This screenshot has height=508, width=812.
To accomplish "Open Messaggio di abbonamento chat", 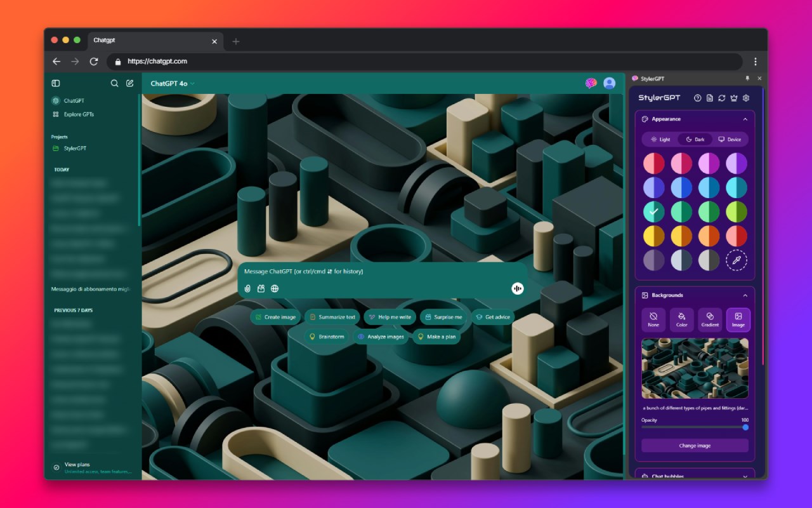I will [x=91, y=289].
